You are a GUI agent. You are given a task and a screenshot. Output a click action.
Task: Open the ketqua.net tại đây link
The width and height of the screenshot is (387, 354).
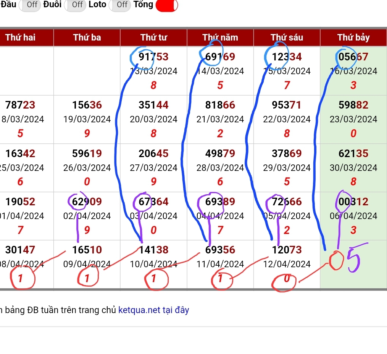coord(153,310)
